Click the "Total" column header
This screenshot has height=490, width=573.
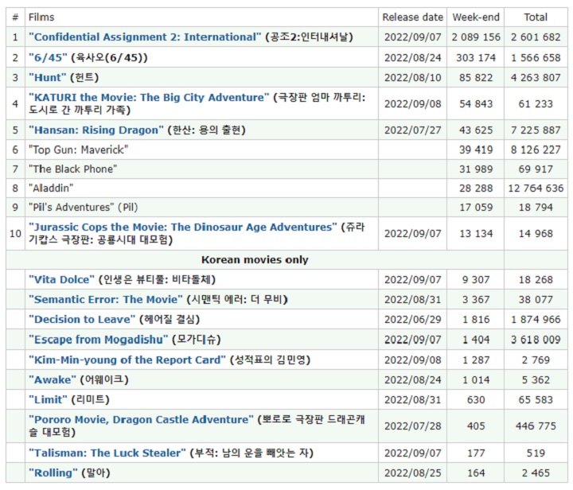click(536, 17)
